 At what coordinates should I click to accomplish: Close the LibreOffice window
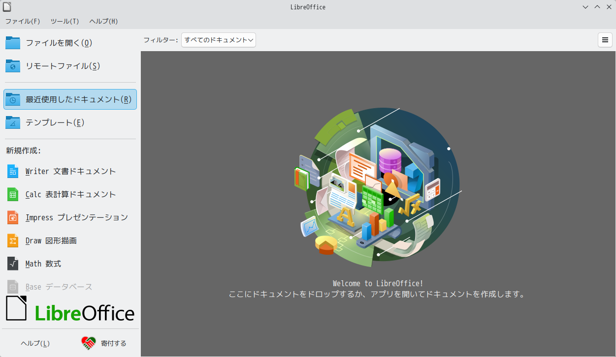click(x=609, y=7)
